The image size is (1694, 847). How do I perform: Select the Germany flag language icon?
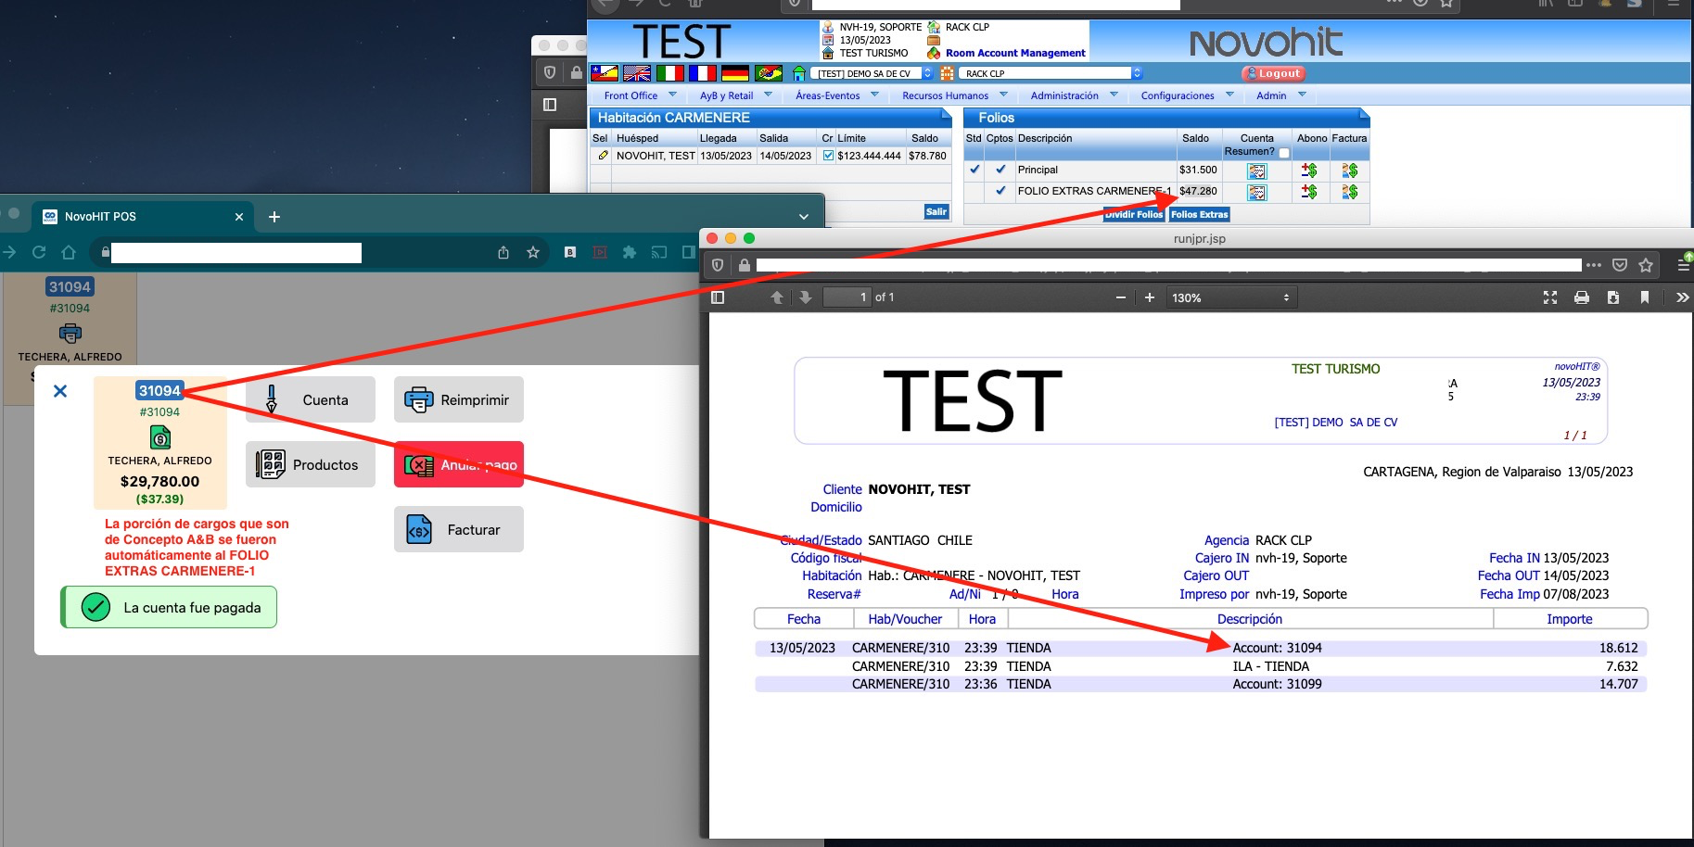[734, 73]
